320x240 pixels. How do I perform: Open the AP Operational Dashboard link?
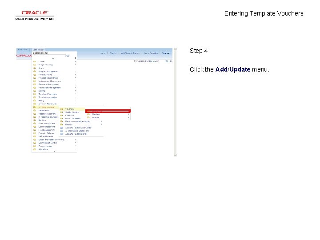[77, 131]
